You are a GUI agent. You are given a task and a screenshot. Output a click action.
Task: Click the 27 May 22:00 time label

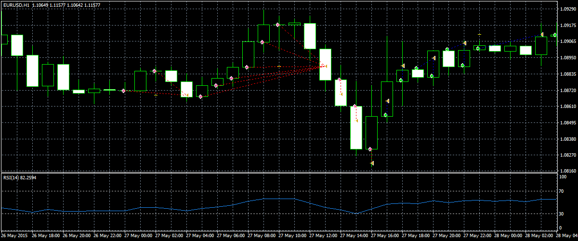click(478, 236)
